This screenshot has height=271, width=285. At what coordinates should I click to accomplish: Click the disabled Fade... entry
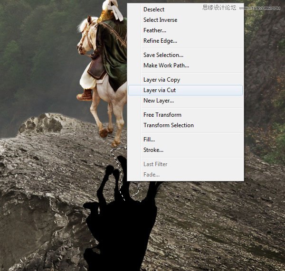(185, 175)
